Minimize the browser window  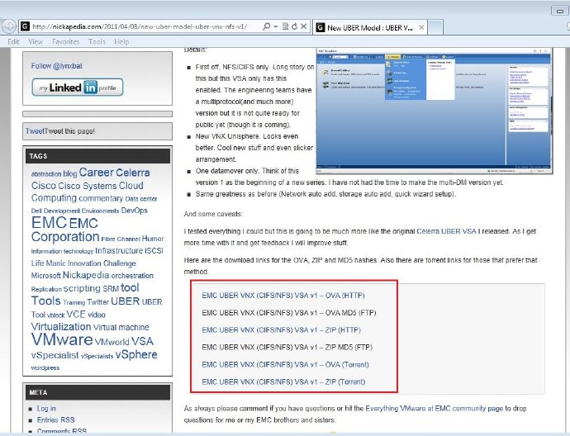tap(560, 11)
